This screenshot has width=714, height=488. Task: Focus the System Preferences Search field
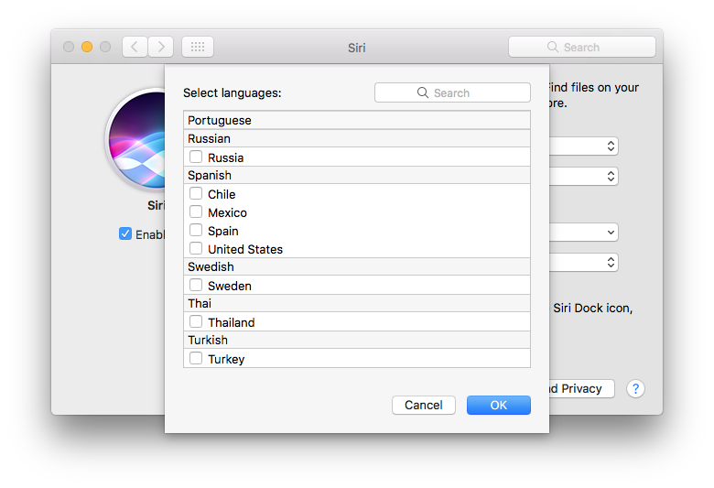click(582, 47)
